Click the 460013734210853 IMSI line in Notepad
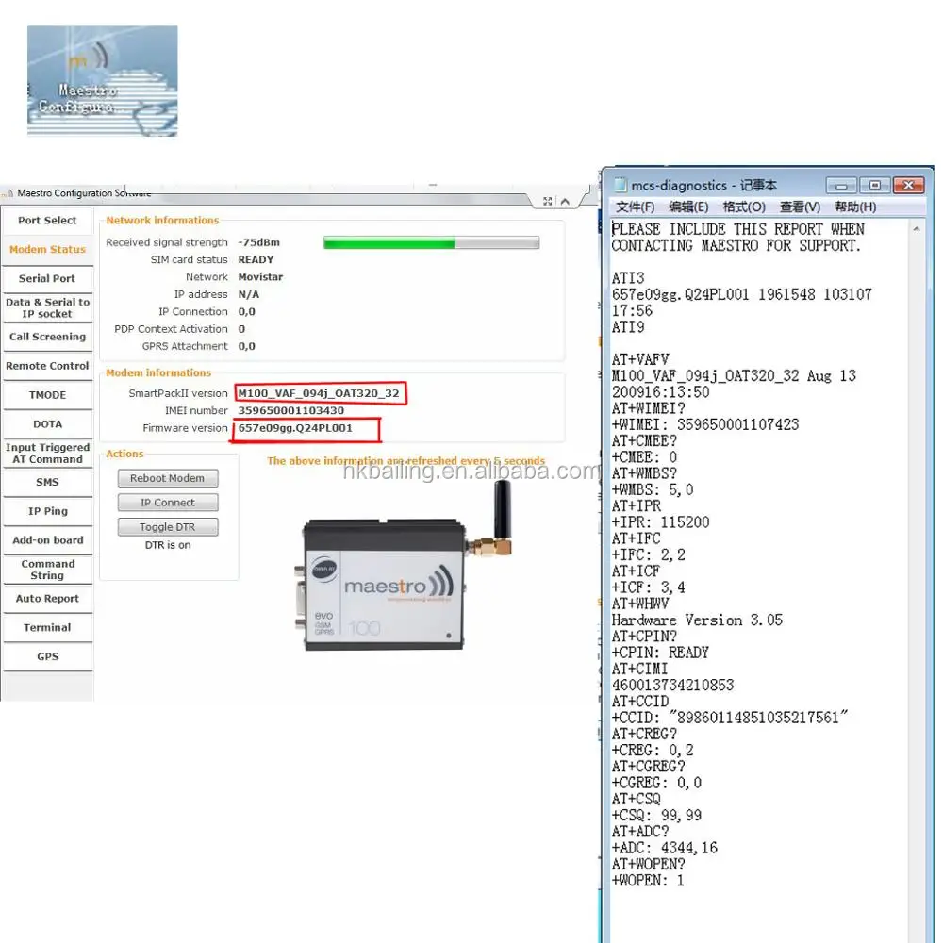Image resolution: width=943 pixels, height=943 pixels. pos(673,686)
